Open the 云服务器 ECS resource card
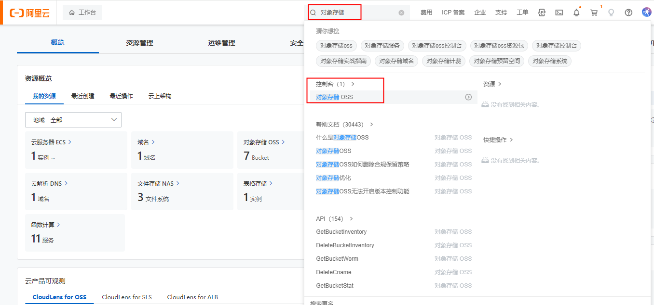Viewport: 654px width, 305px height. click(76, 150)
